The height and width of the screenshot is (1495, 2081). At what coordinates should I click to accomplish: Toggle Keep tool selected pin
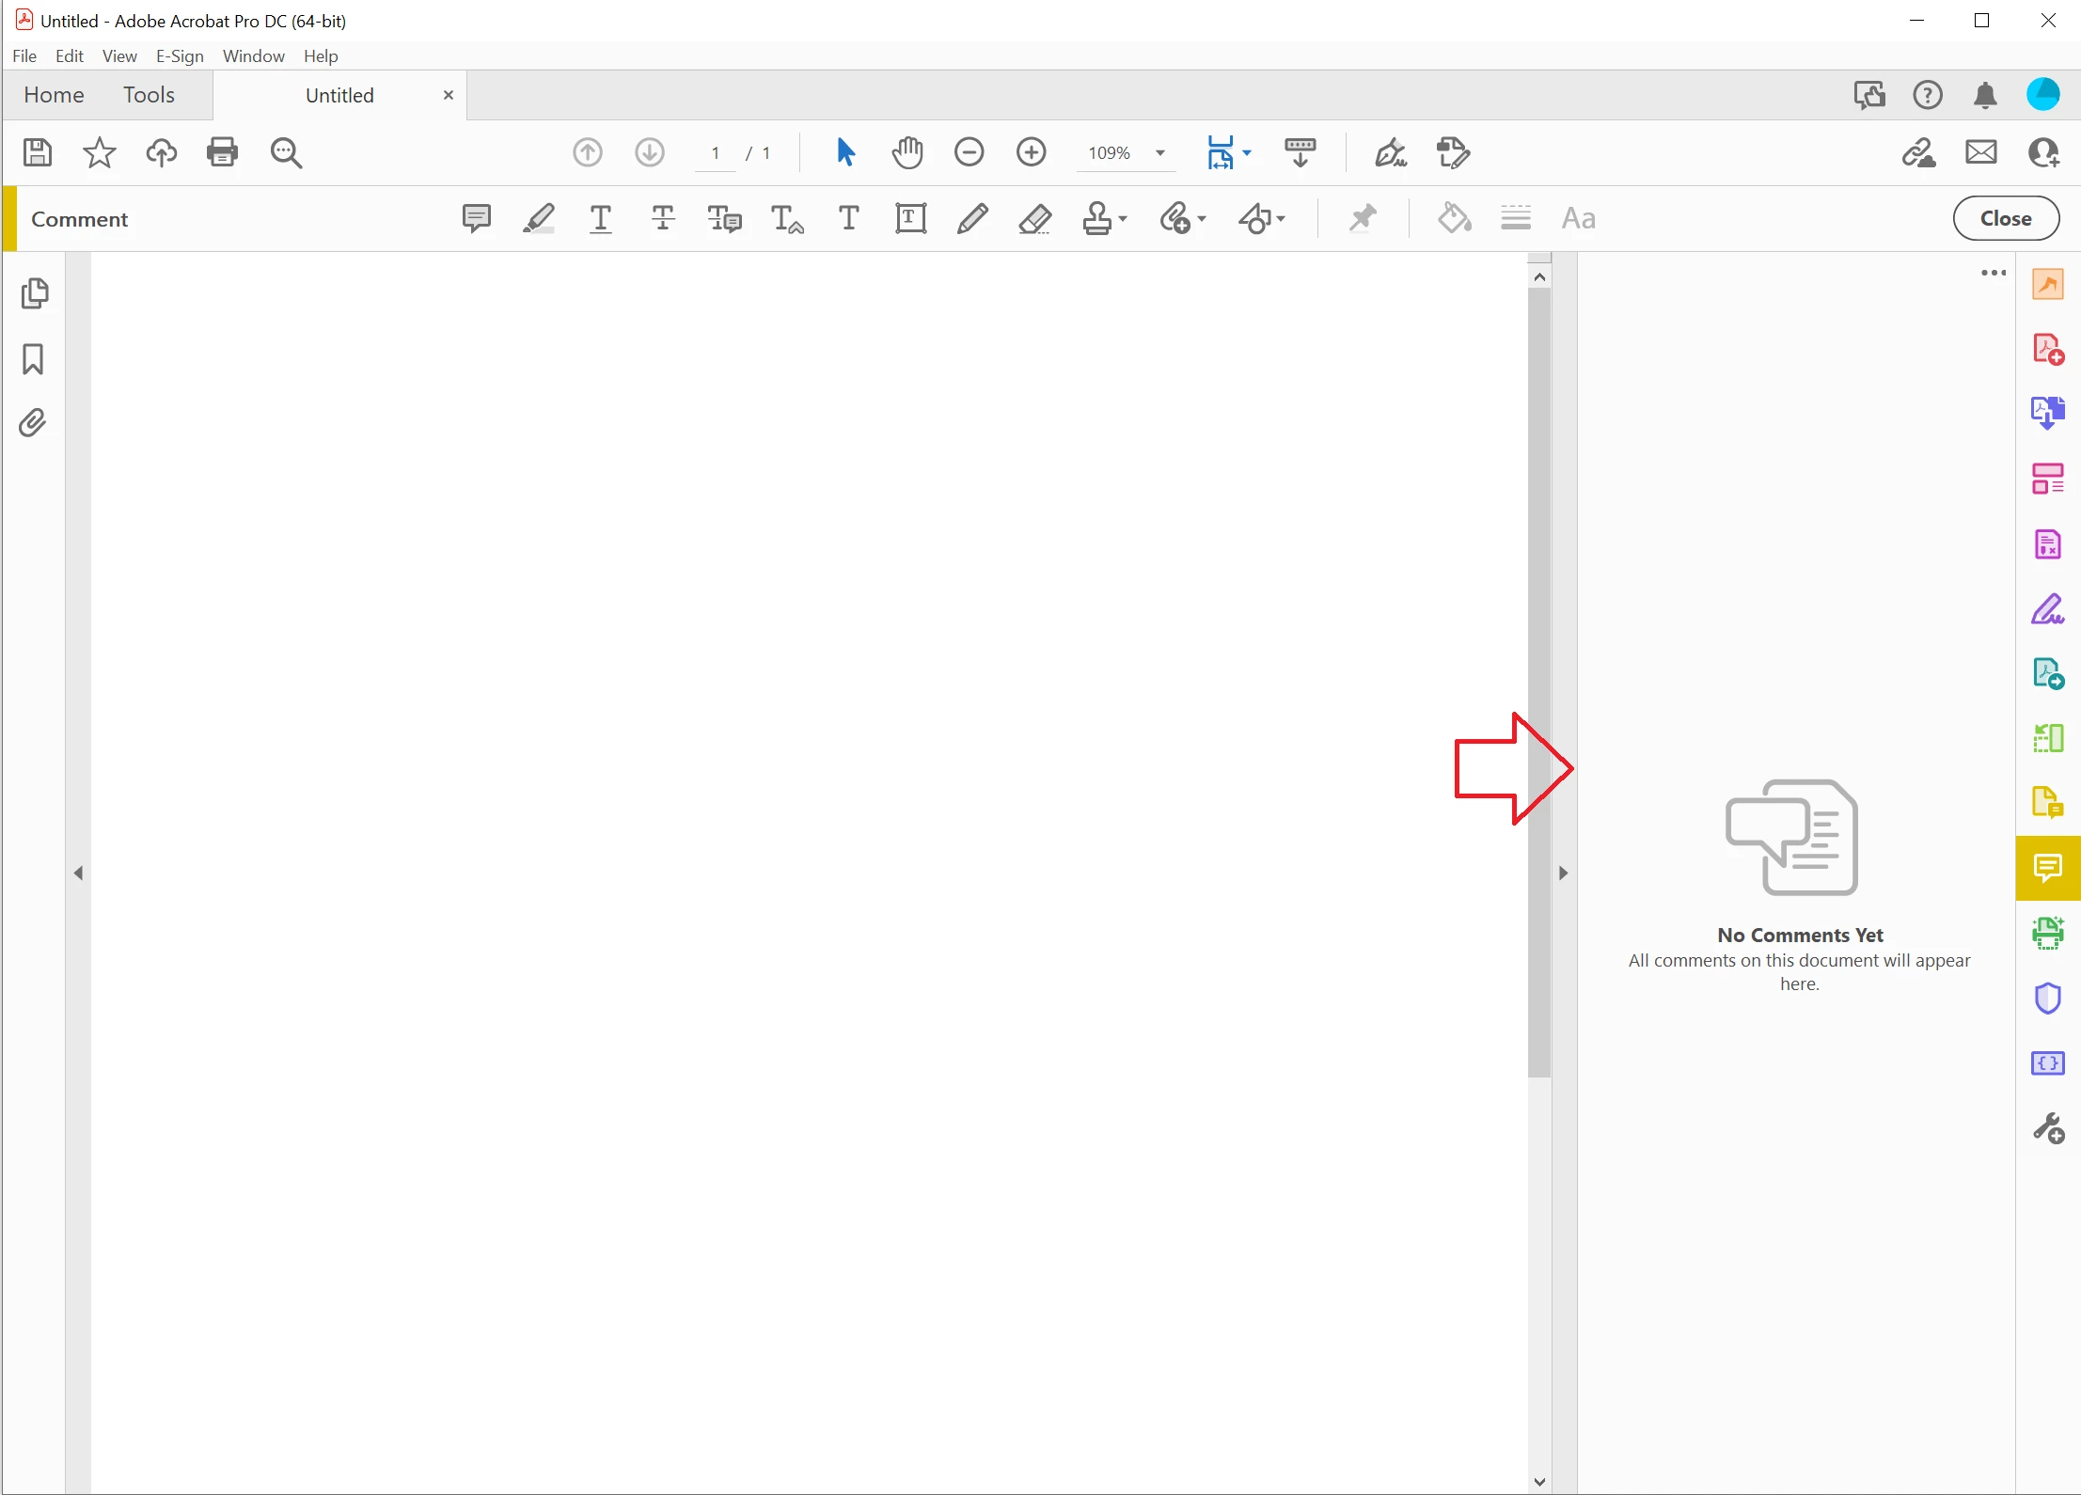click(1363, 218)
